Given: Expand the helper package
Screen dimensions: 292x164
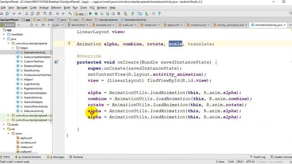Looking at the screenshot, I should tap(13, 48).
